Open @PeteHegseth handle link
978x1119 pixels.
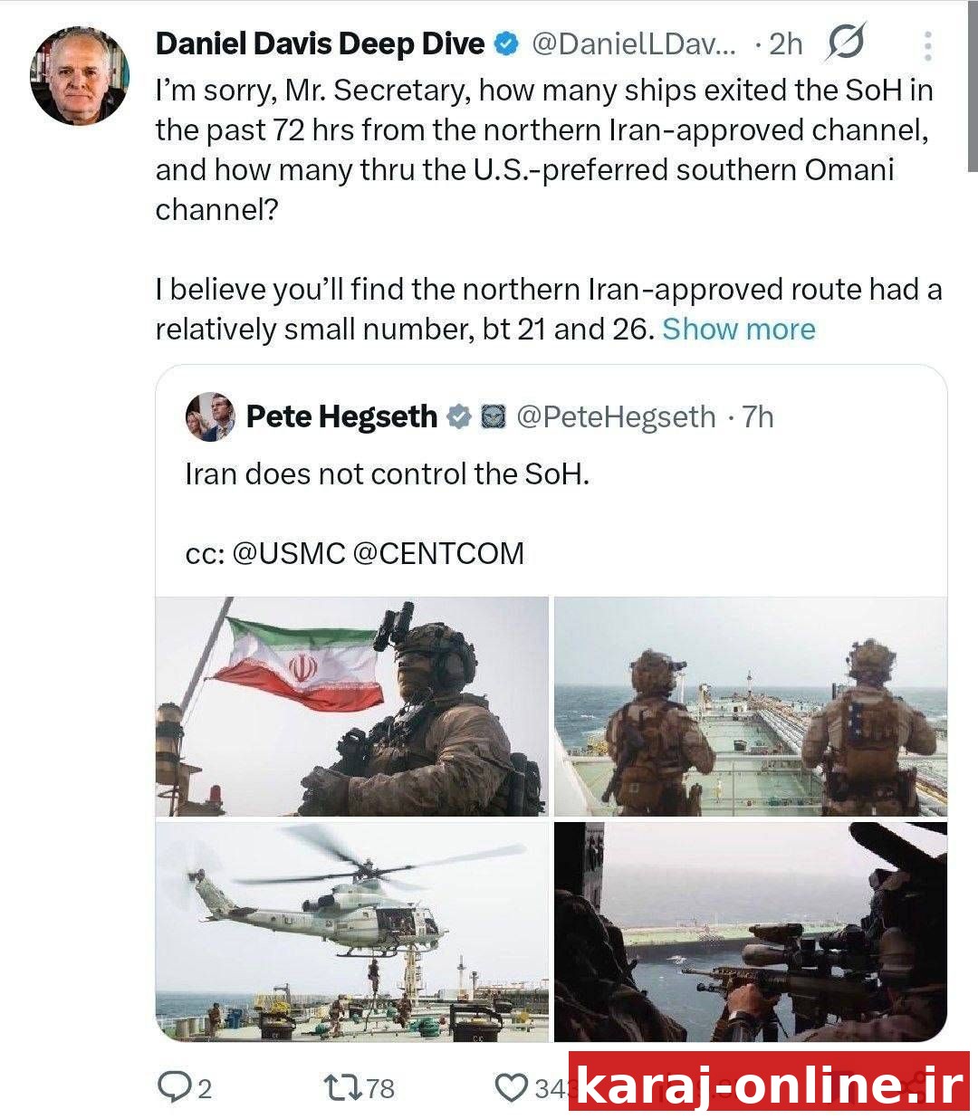pos(616,416)
